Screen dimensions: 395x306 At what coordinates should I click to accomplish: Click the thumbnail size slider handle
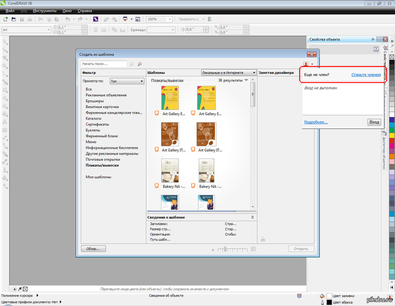coord(225,249)
